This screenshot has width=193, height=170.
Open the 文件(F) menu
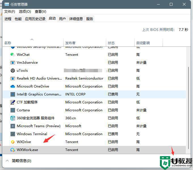click(x=10, y=12)
